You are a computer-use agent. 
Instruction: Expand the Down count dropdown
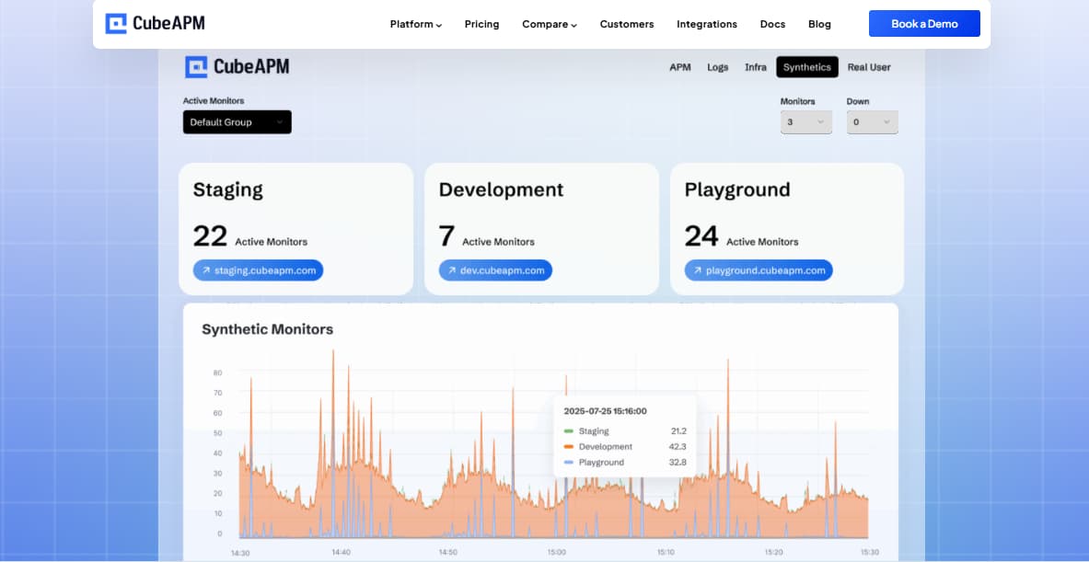[872, 121]
